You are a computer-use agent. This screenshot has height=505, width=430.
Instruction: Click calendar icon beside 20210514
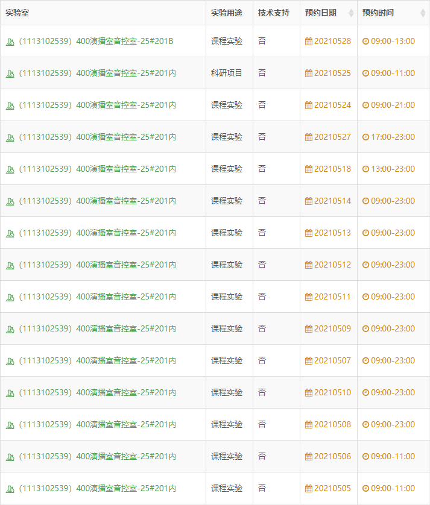[x=309, y=201]
